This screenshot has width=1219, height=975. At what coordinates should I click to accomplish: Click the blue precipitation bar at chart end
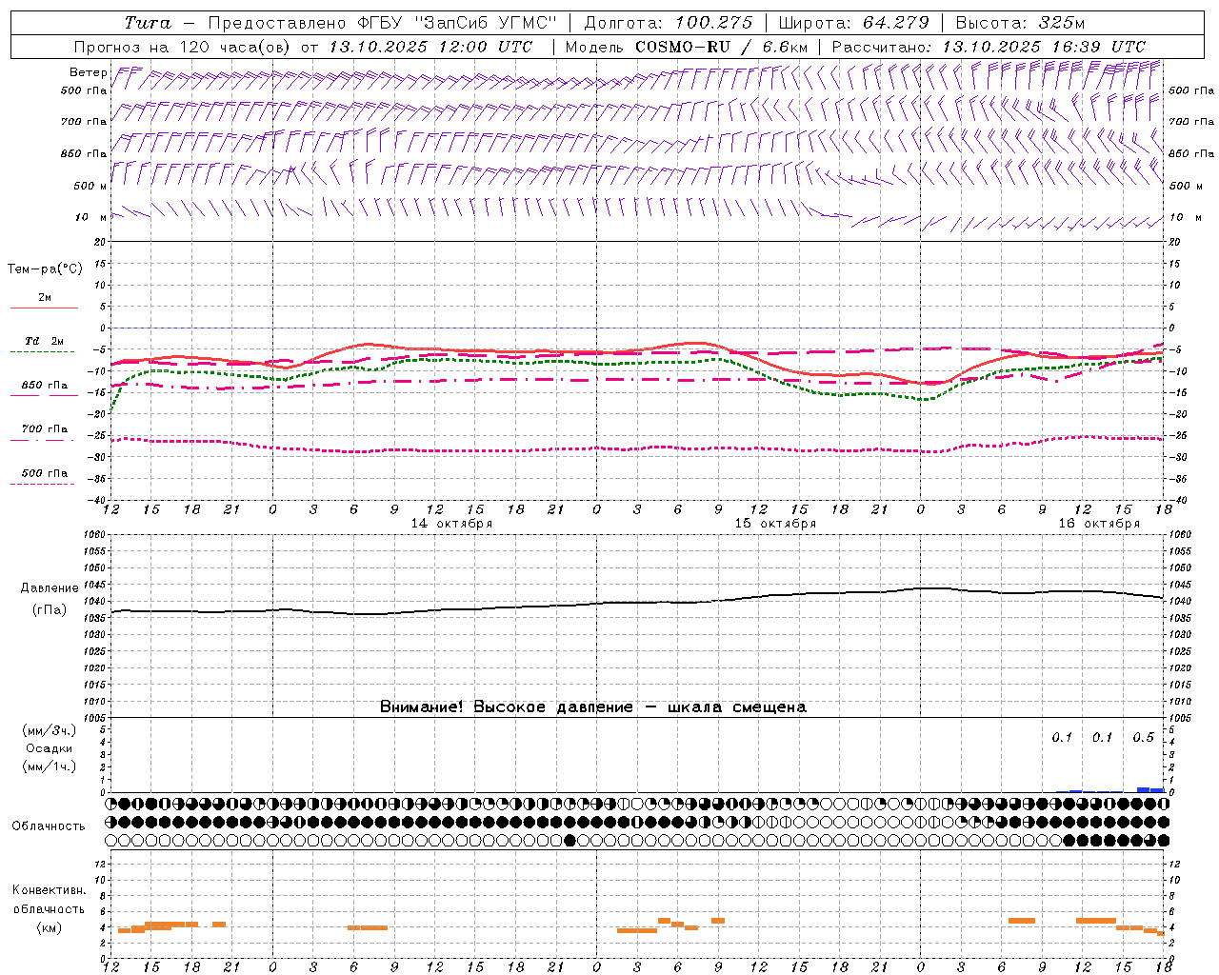(x=1150, y=789)
